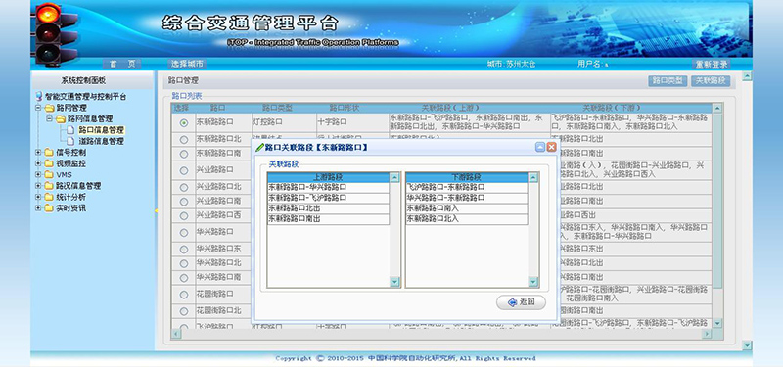Expand the 视频监控 tree node
783x367 pixels.
38,163
